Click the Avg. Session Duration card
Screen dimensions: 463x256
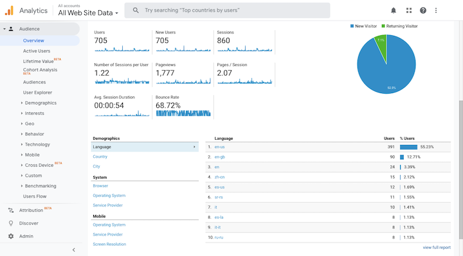pos(122,107)
